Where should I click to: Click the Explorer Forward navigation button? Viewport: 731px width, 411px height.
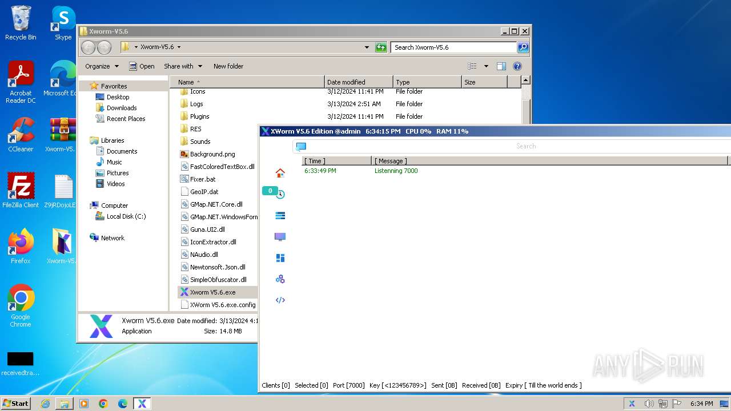coord(104,47)
